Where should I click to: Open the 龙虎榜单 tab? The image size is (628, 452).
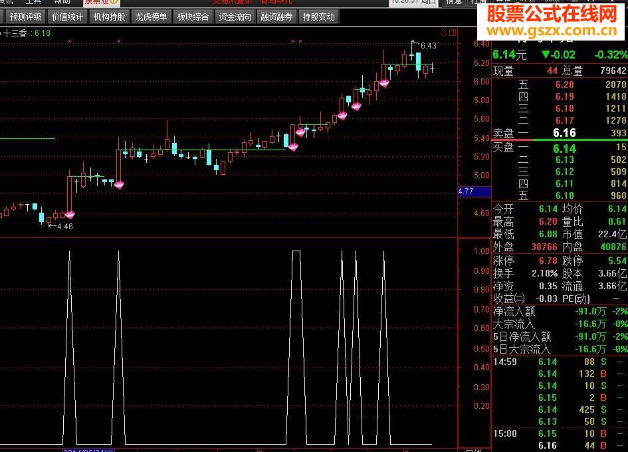(x=151, y=17)
